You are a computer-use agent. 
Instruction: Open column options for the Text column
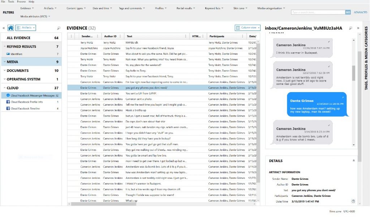pyautogui.click(x=185, y=36)
